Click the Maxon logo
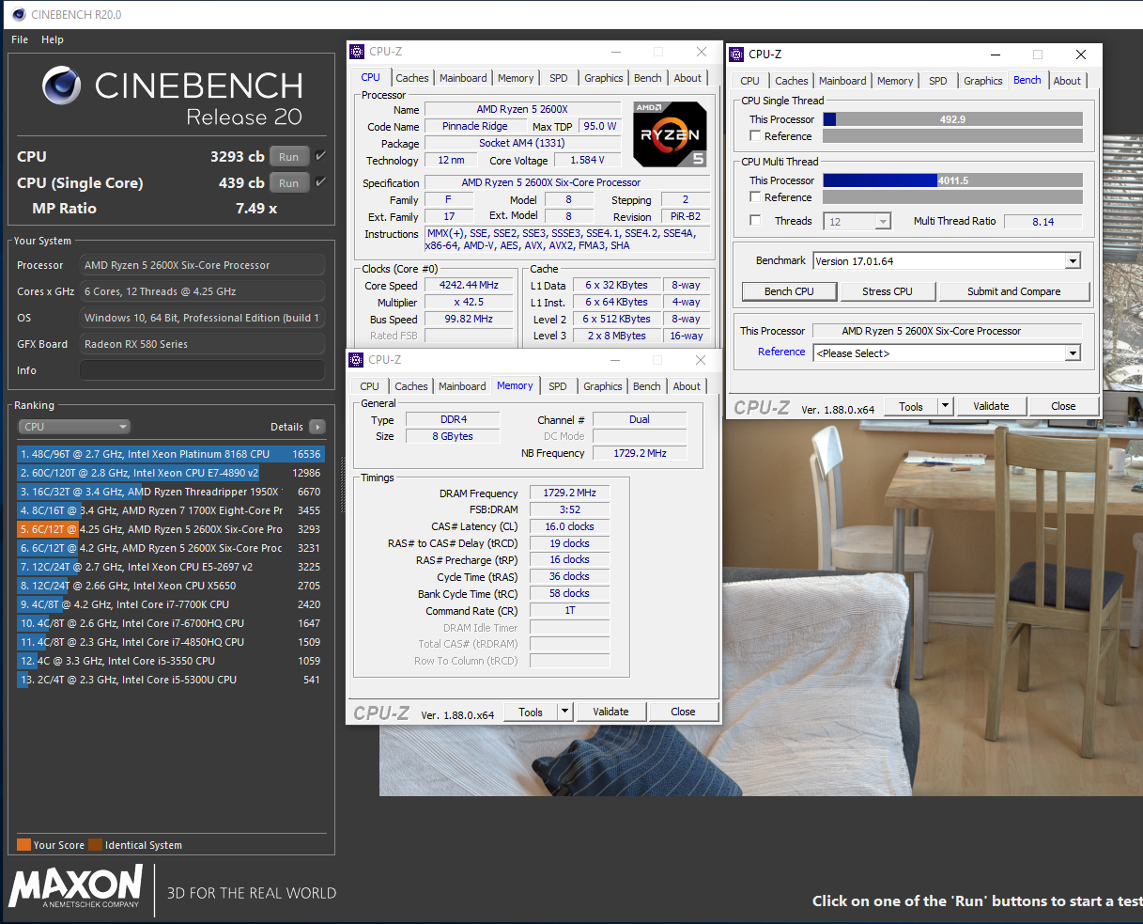 [x=75, y=887]
